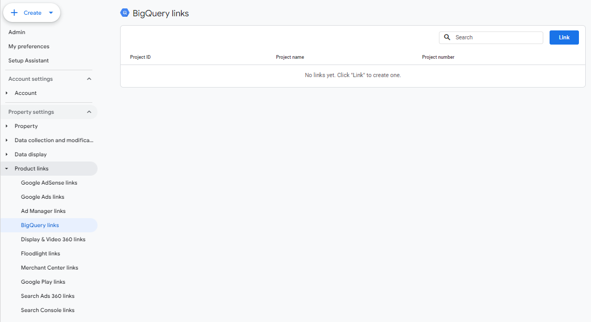Click the BigQuery links page title
The width and height of the screenshot is (591, 322).
tap(160, 14)
